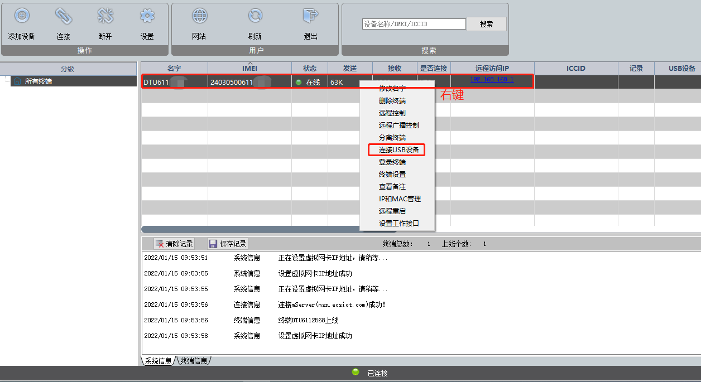Choose 分离终端 from context menu

tap(392, 138)
